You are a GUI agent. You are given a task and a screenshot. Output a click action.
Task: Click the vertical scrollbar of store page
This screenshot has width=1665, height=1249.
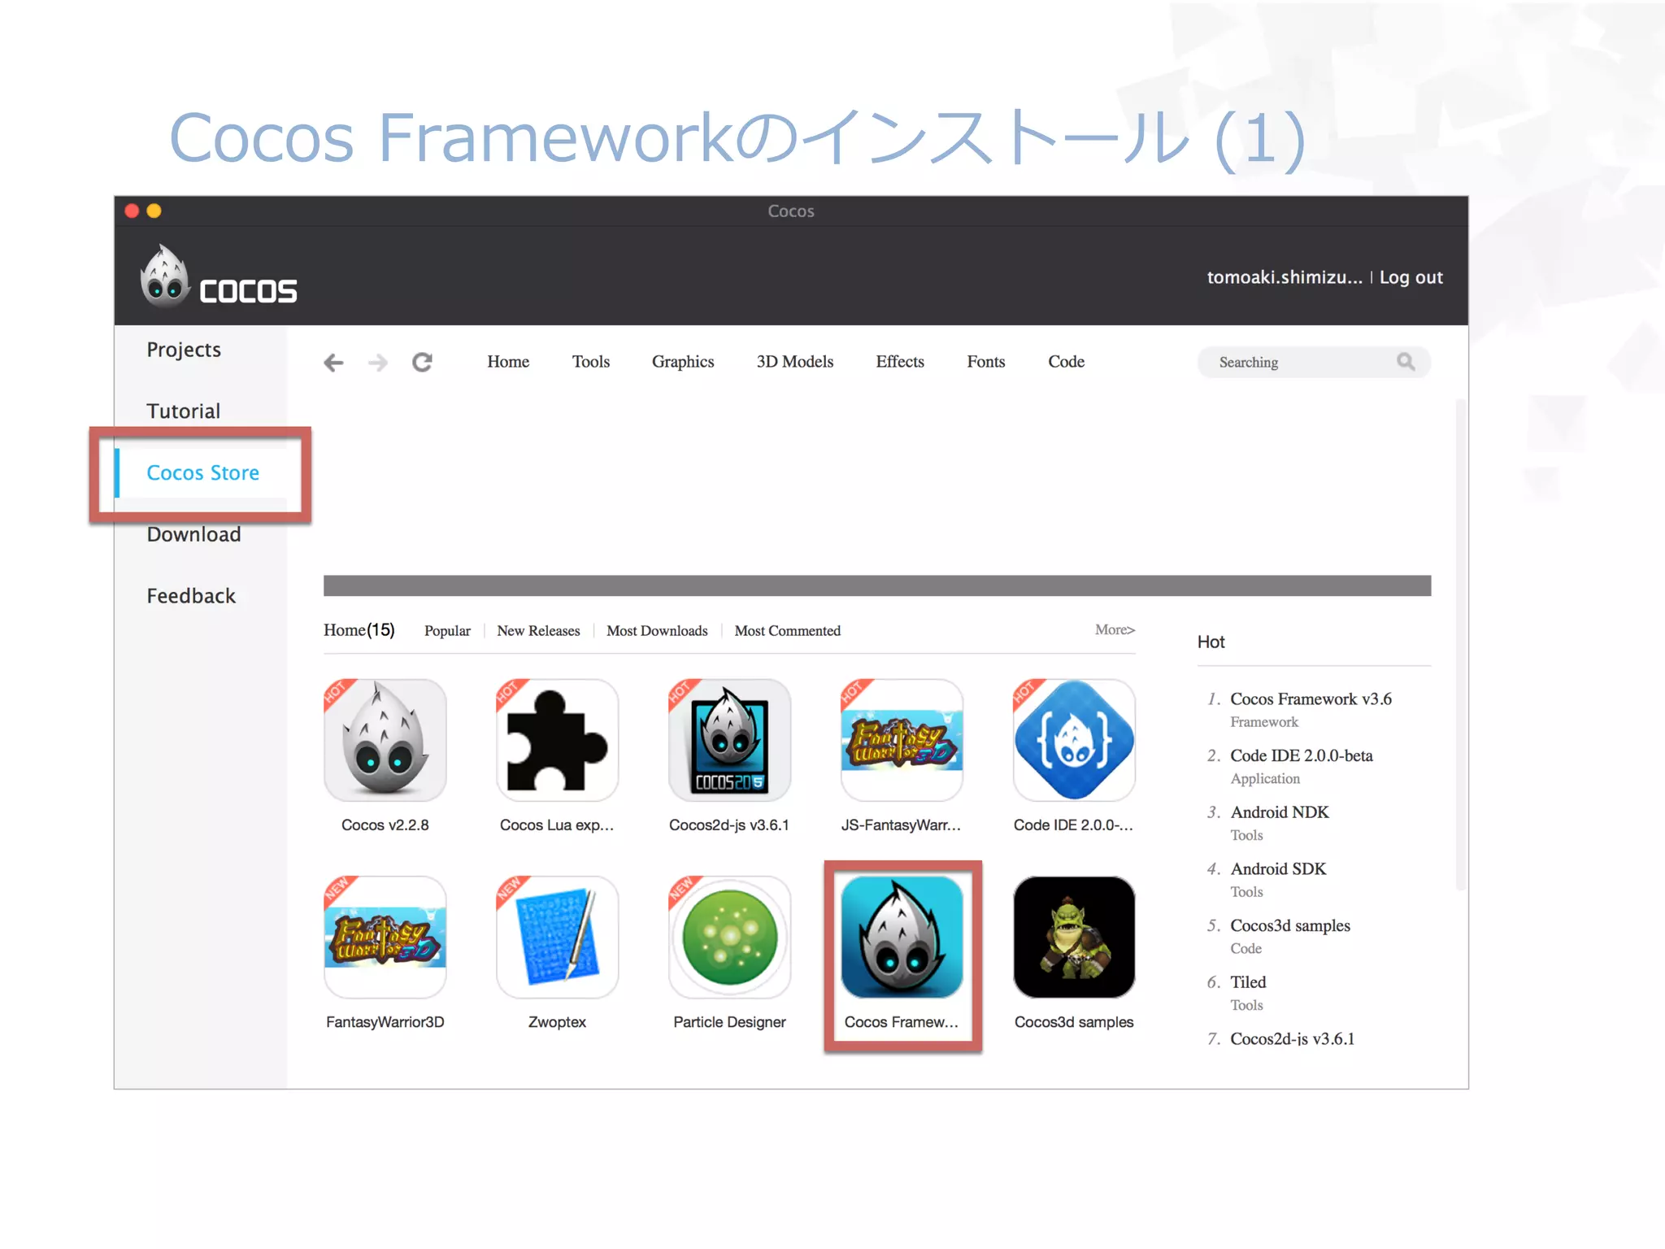pyautogui.click(x=1461, y=642)
